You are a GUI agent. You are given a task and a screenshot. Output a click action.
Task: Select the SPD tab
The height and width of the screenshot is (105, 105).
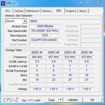59,11
